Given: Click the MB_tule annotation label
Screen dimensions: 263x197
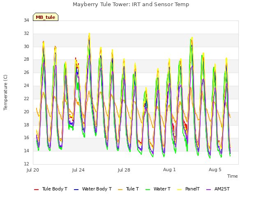Looking at the screenshot, I should click(46, 17).
